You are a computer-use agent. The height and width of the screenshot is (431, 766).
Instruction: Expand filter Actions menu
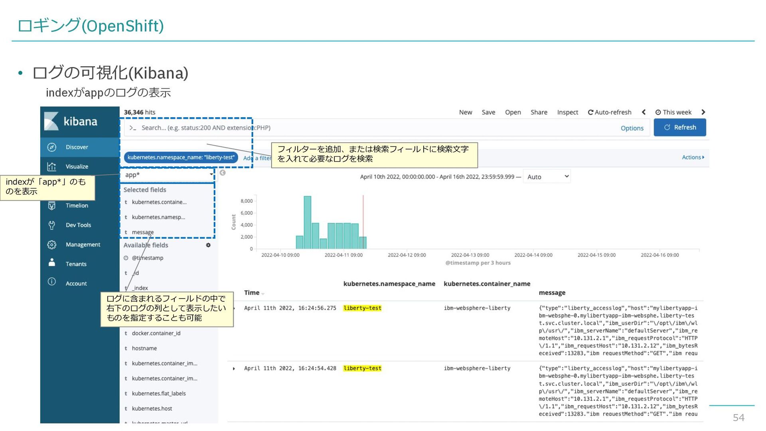click(x=693, y=157)
